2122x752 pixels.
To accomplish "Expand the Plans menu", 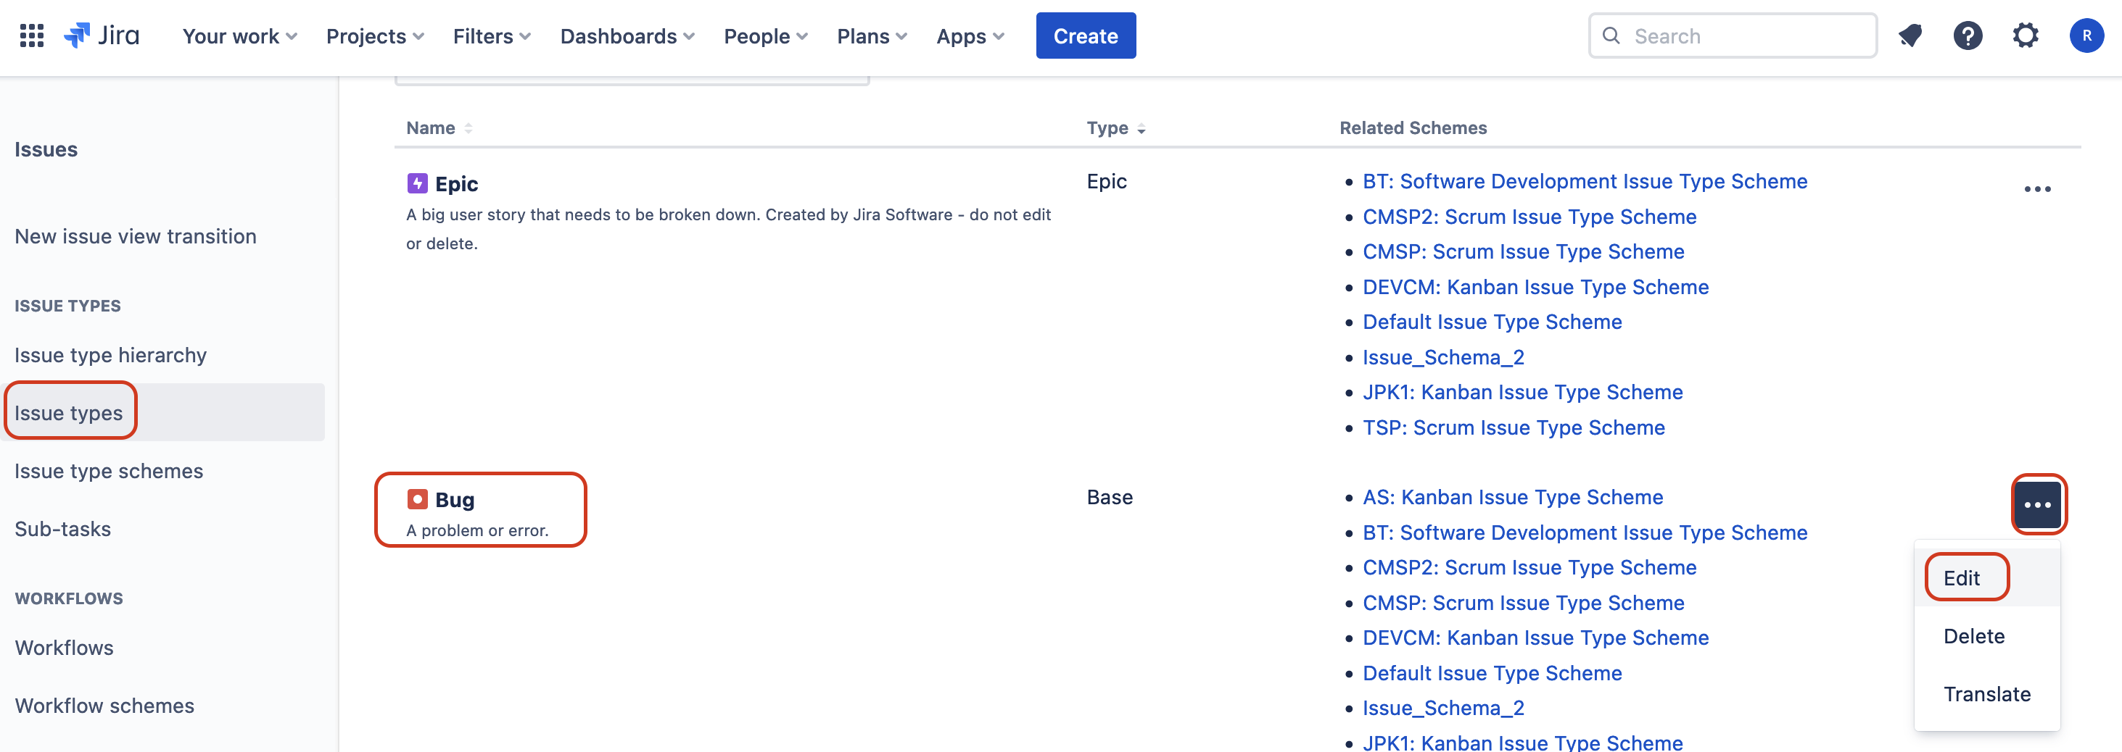I will (x=872, y=35).
